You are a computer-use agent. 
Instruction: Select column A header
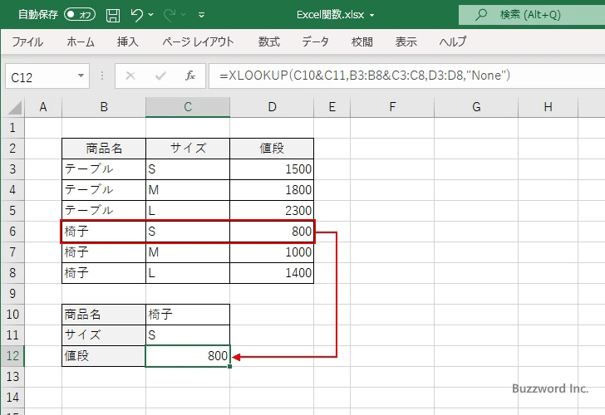point(43,107)
